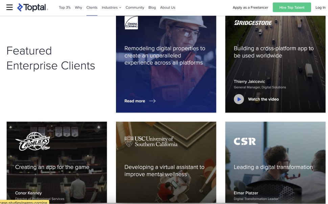328x204 pixels.
Task: Click the name Thierry Jakicevic
Action: click(249, 81)
